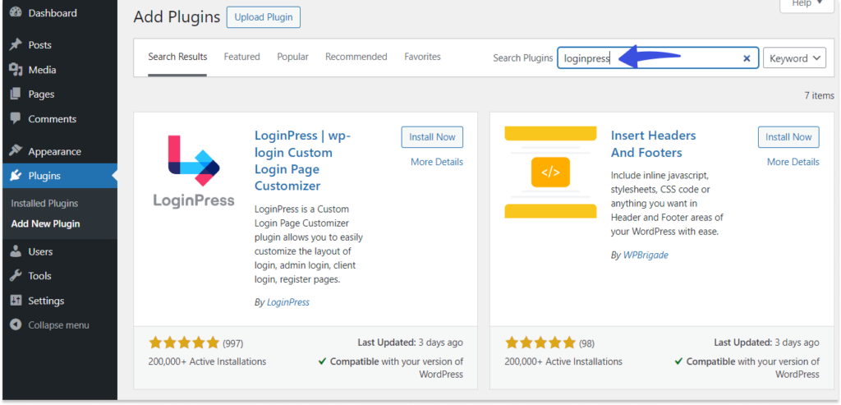Open the Dashboard gauge icon
Viewport: 841px width, 405px height.
pos(16,12)
